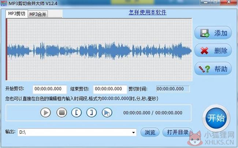Click the 结束剪切 time input field
238x148 pixels.
point(110,89)
